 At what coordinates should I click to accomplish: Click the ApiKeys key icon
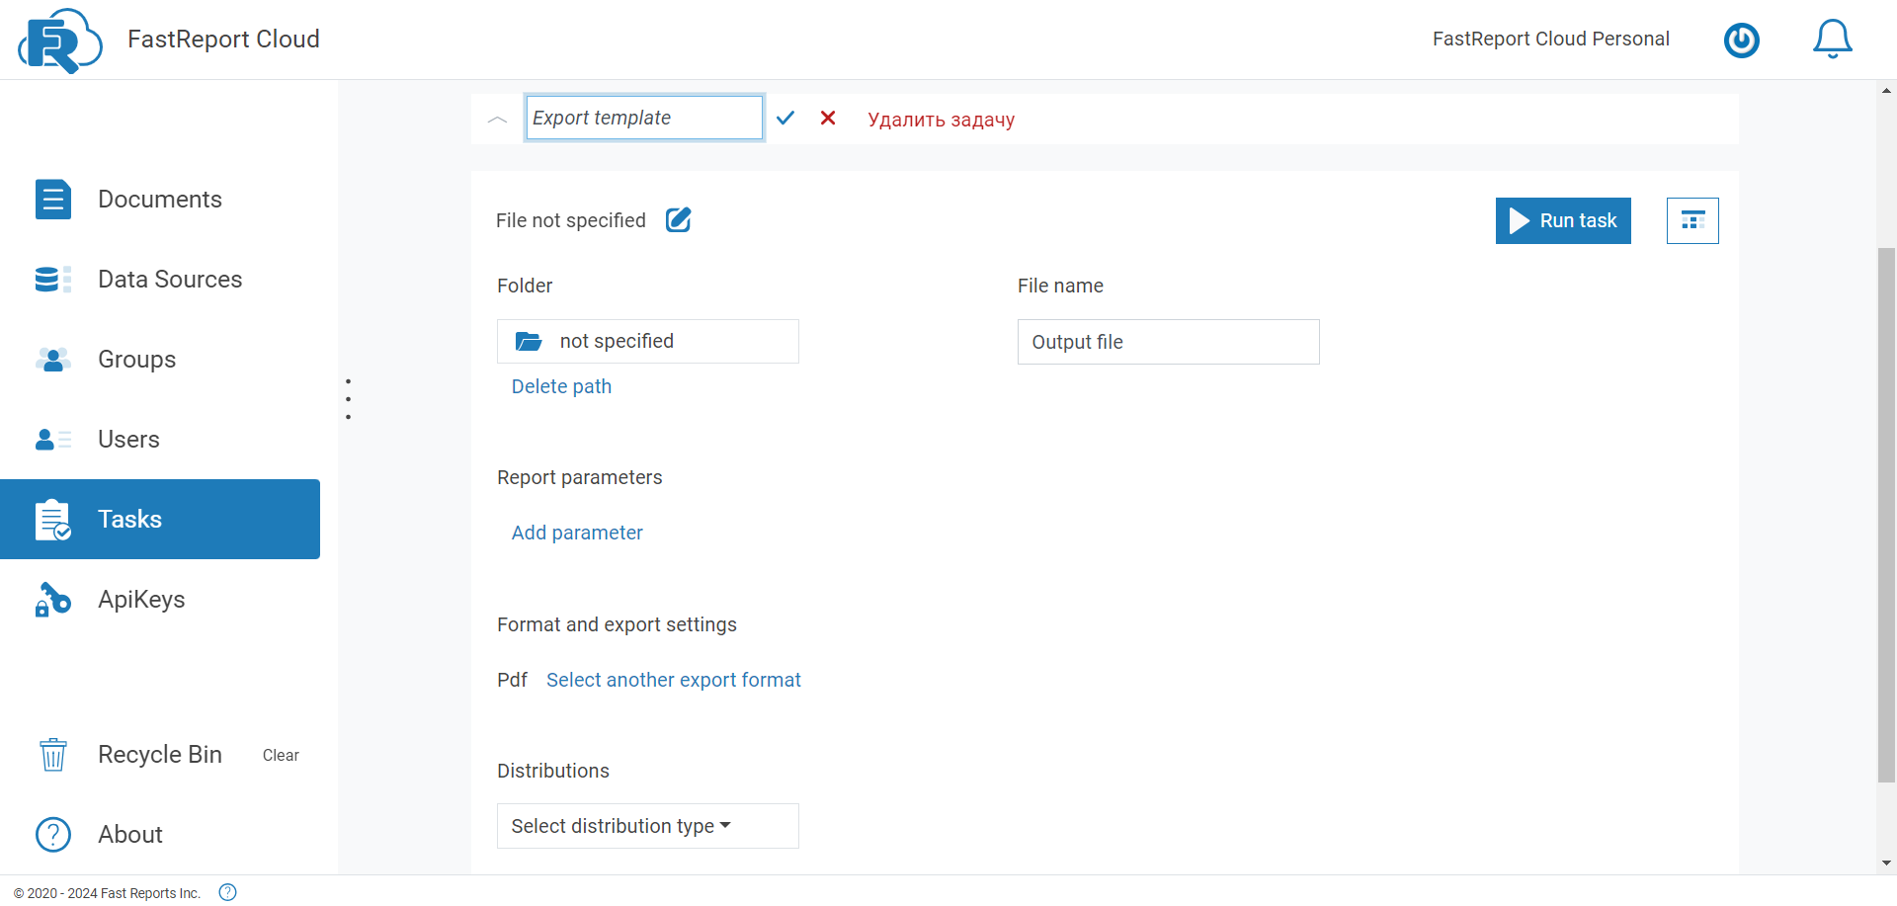coord(52,599)
